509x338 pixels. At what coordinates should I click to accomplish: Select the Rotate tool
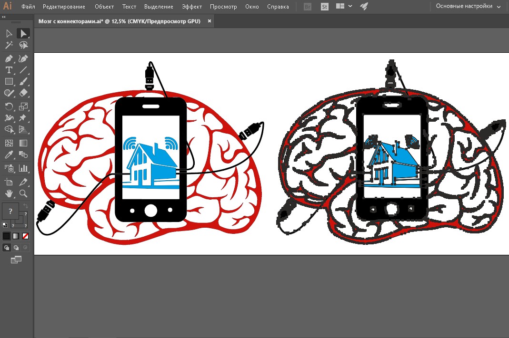click(9, 106)
